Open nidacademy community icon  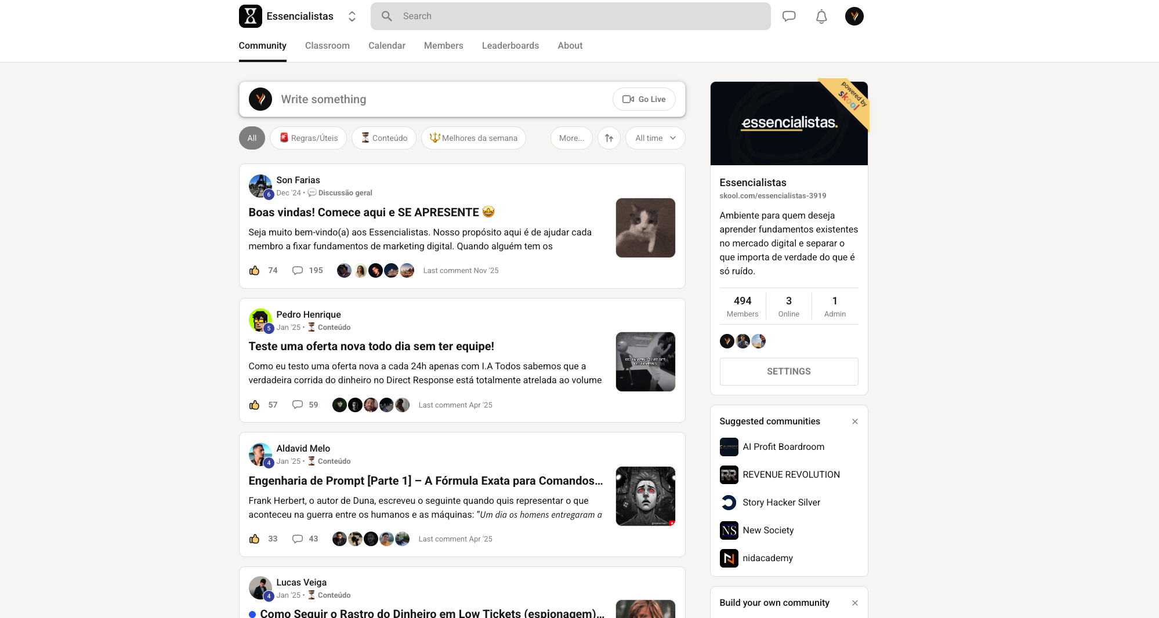pos(729,558)
